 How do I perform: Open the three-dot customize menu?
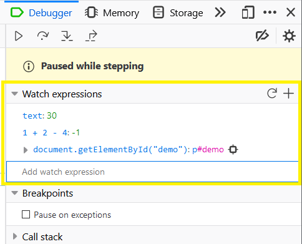point(270,12)
